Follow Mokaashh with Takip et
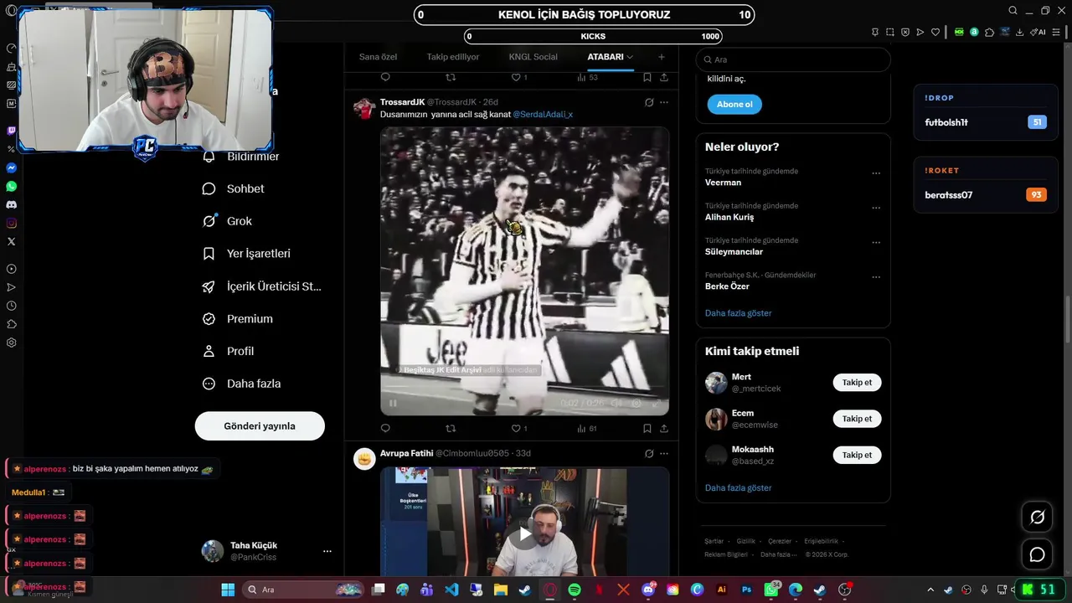Screen dimensions: 1072x603 857,455
